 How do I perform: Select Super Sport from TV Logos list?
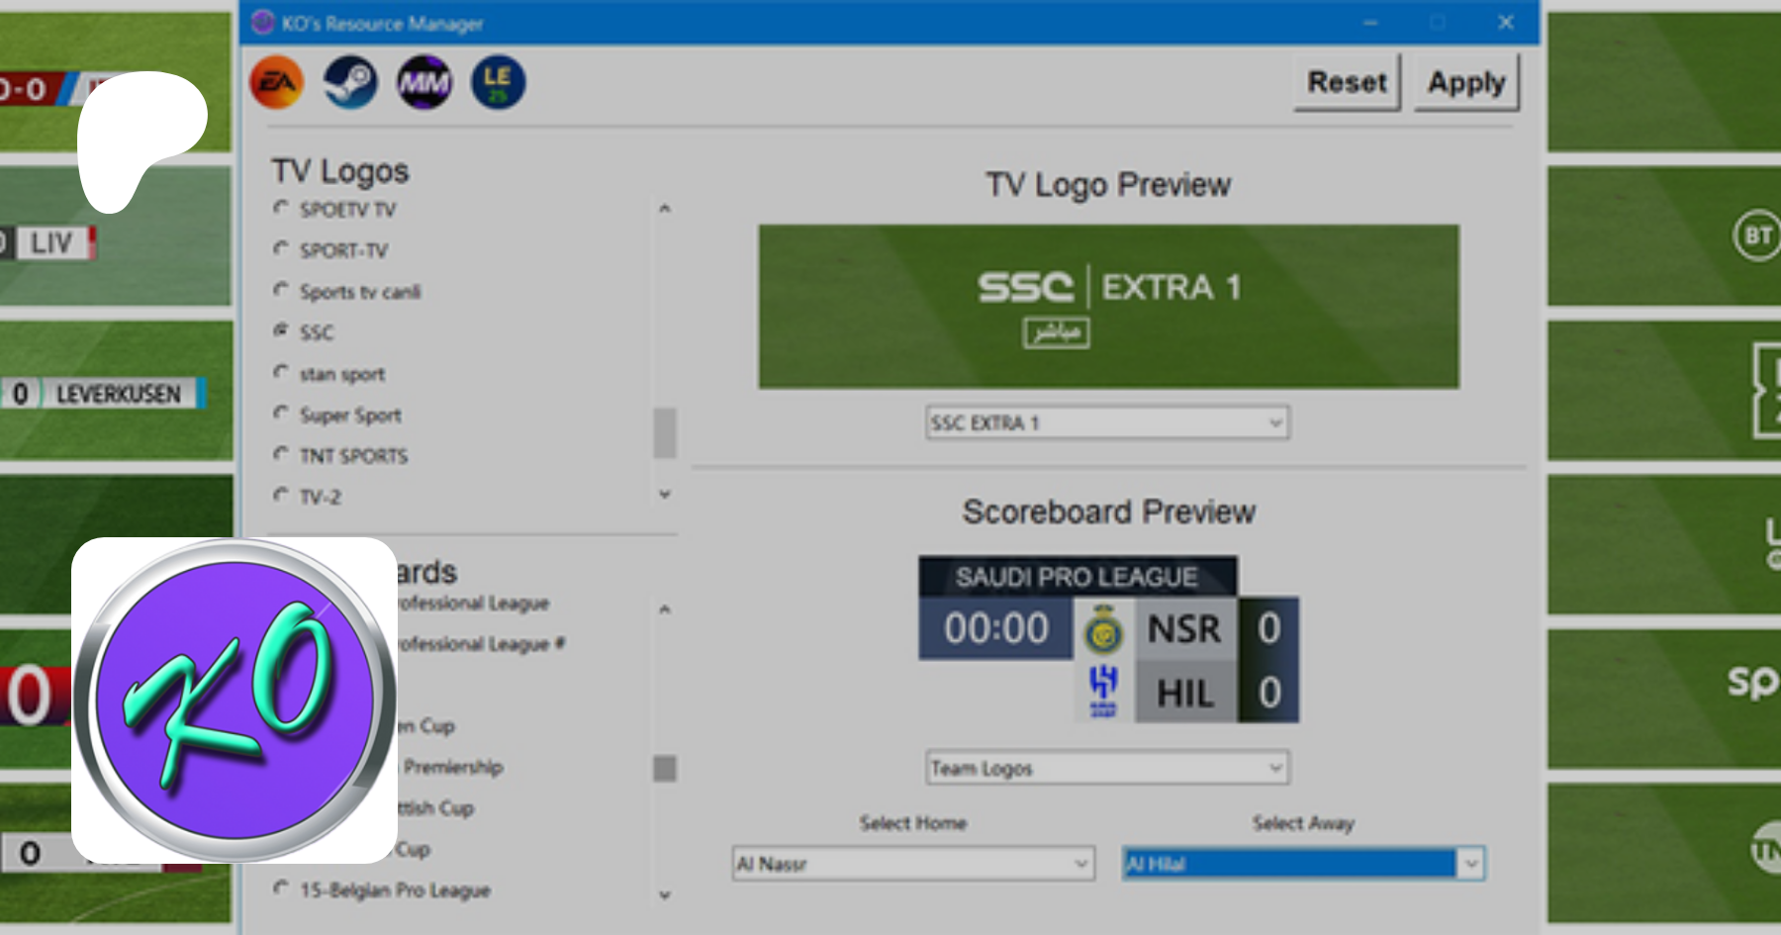(x=282, y=414)
